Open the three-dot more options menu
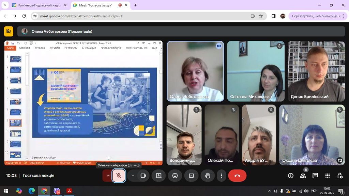349x196 pixels. 222,176
